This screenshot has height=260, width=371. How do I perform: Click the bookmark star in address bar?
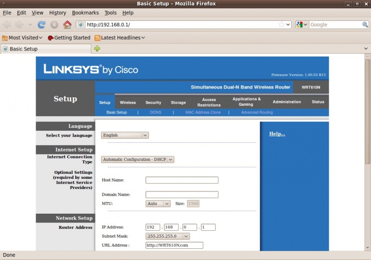pyautogui.click(x=281, y=25)
